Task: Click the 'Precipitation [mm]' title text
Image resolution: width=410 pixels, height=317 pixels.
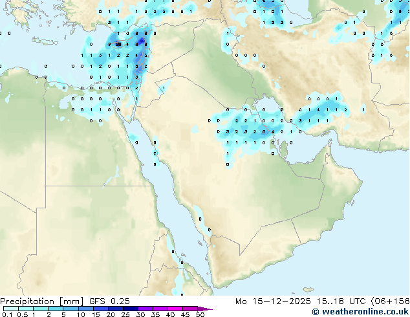Action: [42, 301]
